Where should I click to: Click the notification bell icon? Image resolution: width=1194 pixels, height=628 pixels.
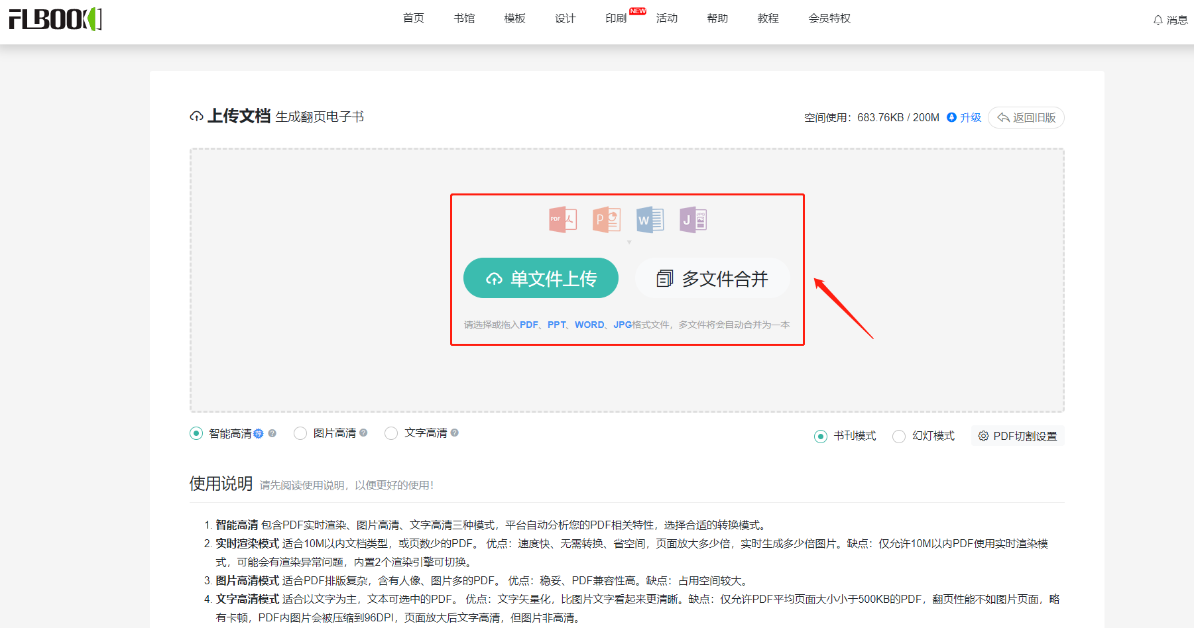click(x=1158, y=20)
